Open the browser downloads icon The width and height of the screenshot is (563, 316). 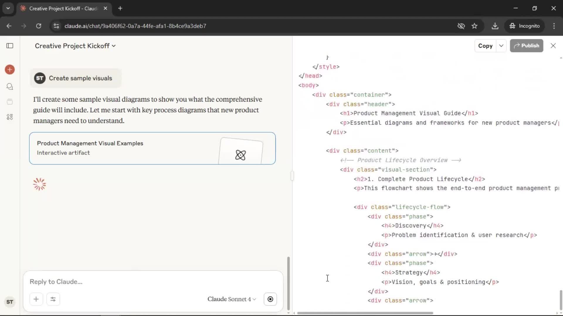coord(495,26)
